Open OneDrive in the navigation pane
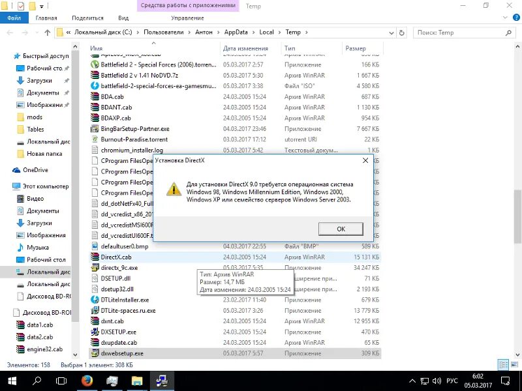The width and height of the screenshot is (522, 391). click(x=35, y=170)
